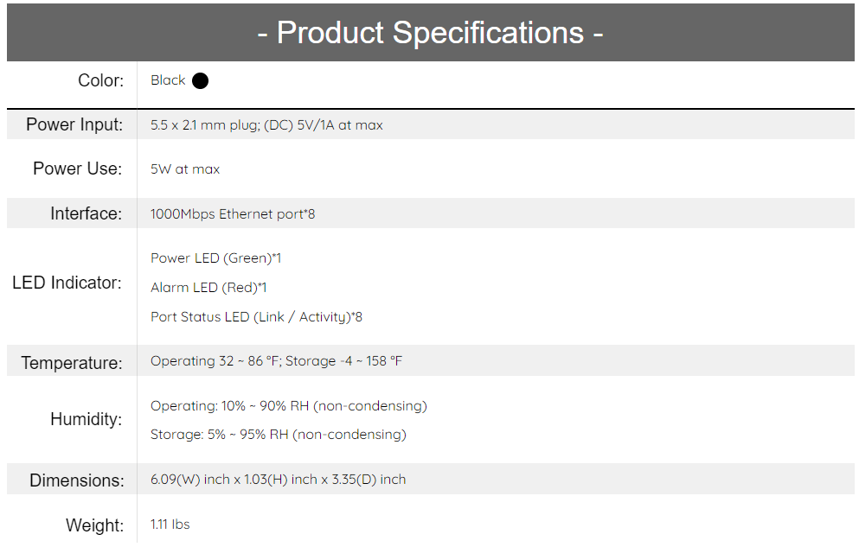
Task: Click the 5W at max value
Action: (x=185, y=169)
